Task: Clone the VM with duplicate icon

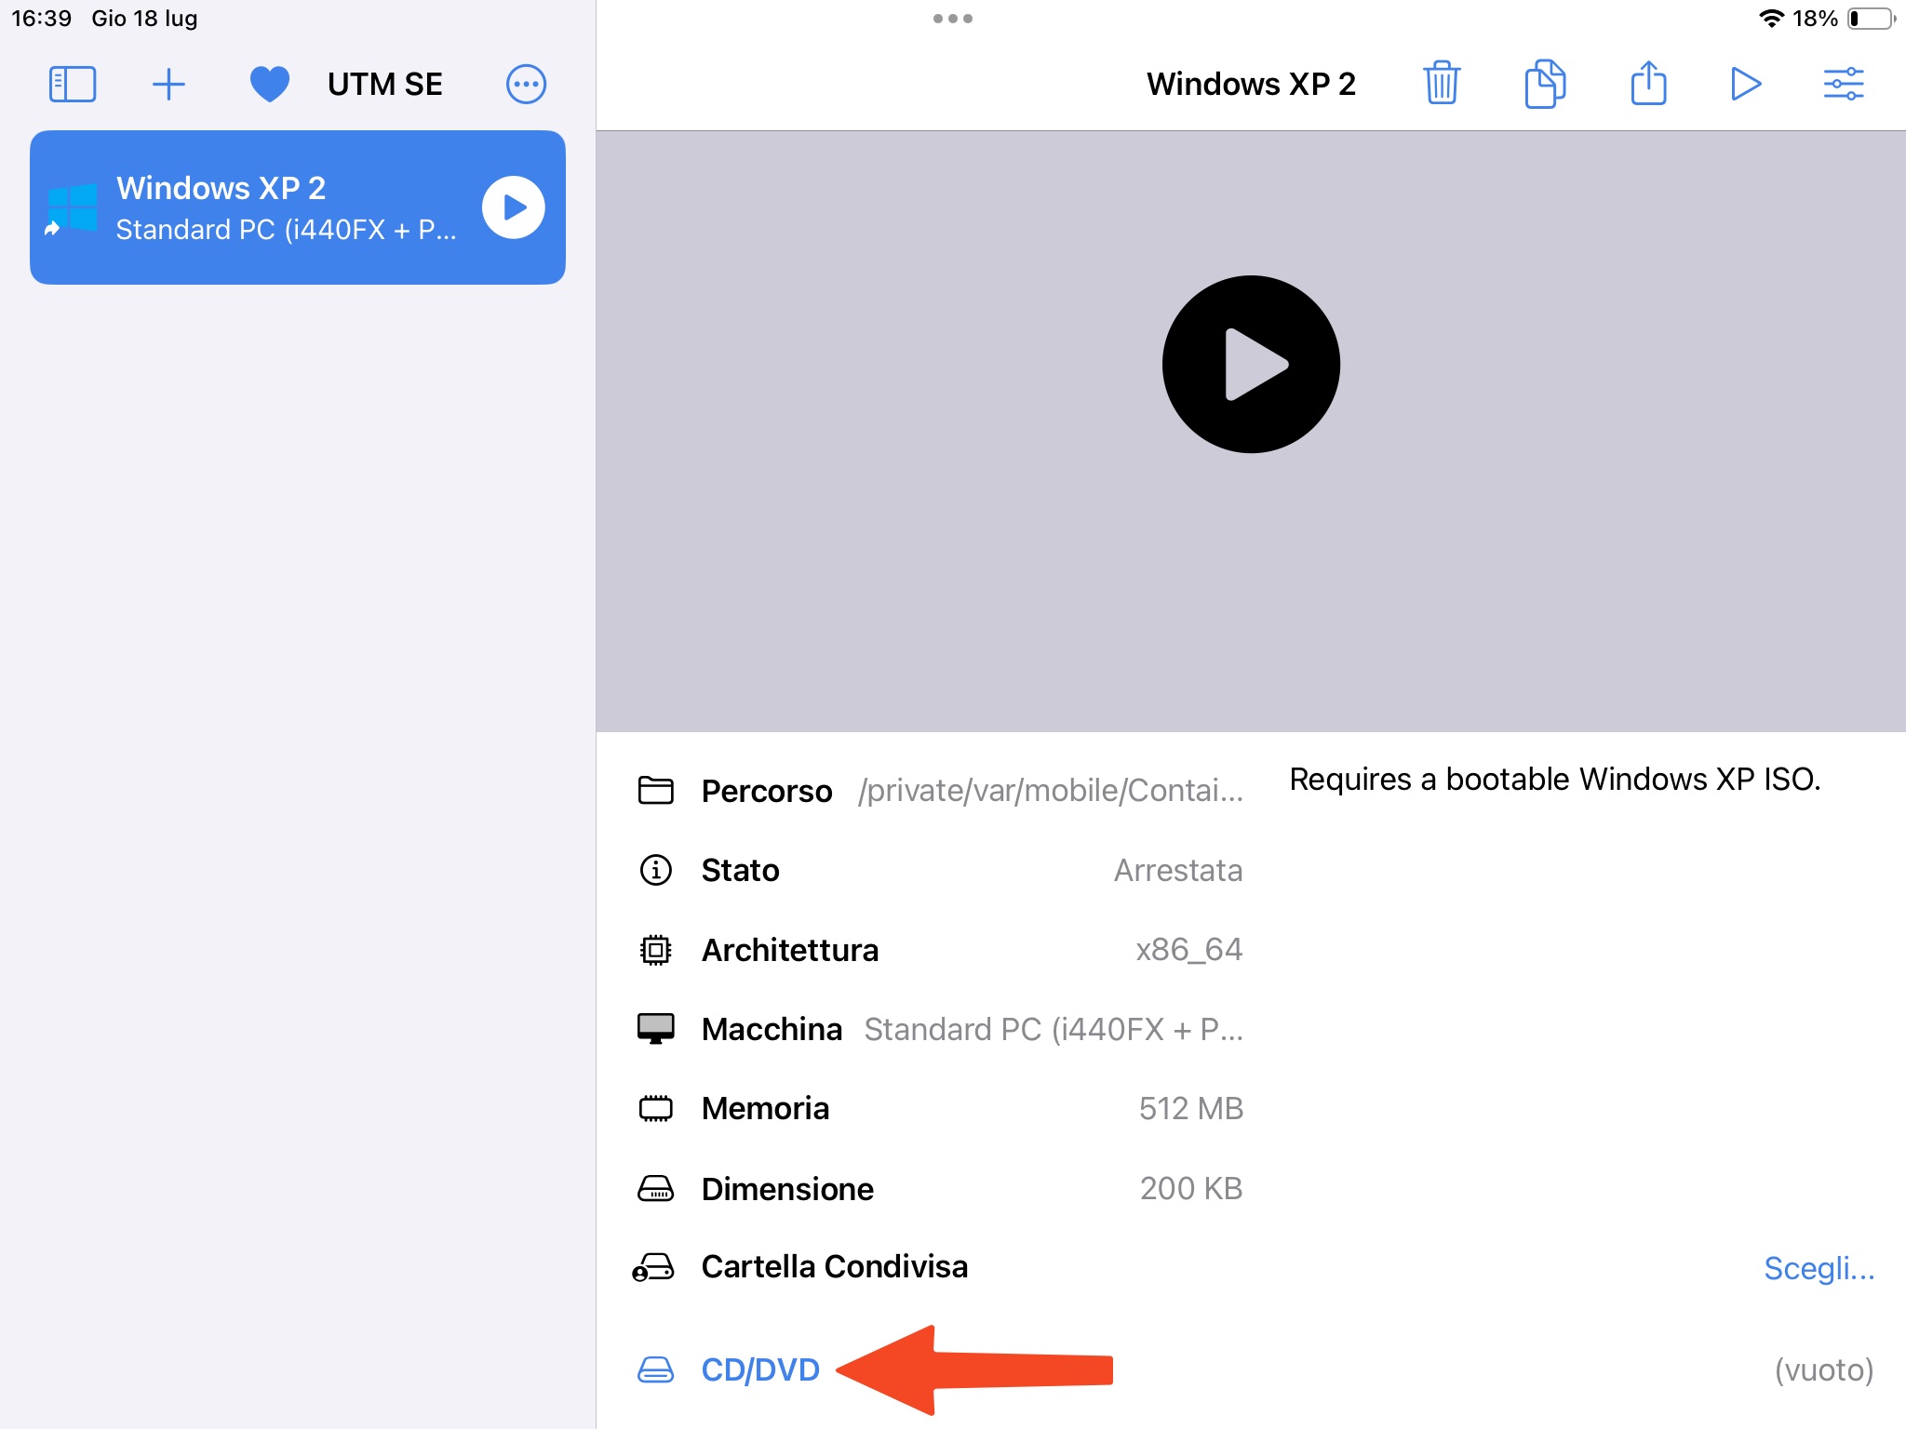Action: coord(1545,84)
